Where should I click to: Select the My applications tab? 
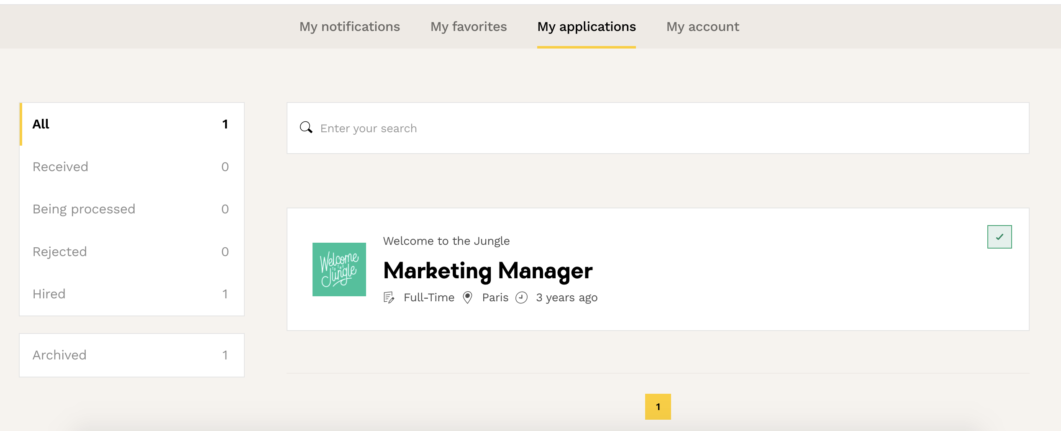click(586, 27)
